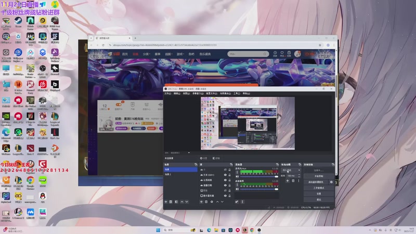The height and width of the screenshot is (234, 416).
Task: Toggle lock on Display Capture source
Action: click(229, 196)
